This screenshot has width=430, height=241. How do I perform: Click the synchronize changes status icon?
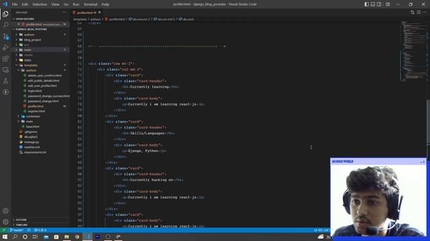click(x=29, y=230)
